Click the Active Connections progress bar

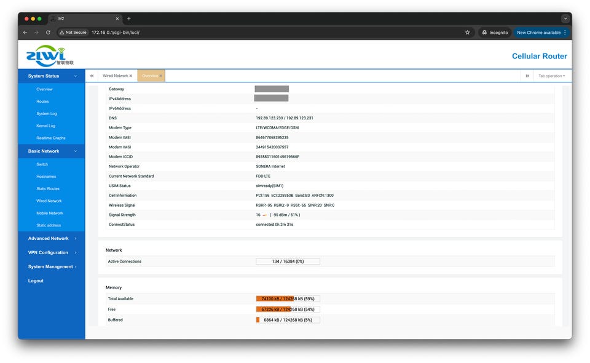pyautogui.click(x=288, y=261)
